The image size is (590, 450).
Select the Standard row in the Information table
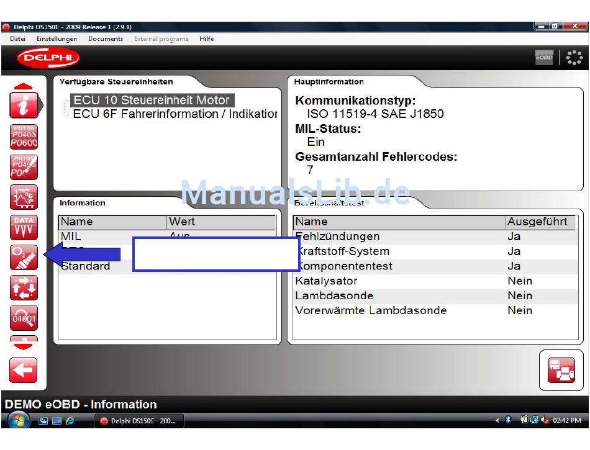click(168, 266)
